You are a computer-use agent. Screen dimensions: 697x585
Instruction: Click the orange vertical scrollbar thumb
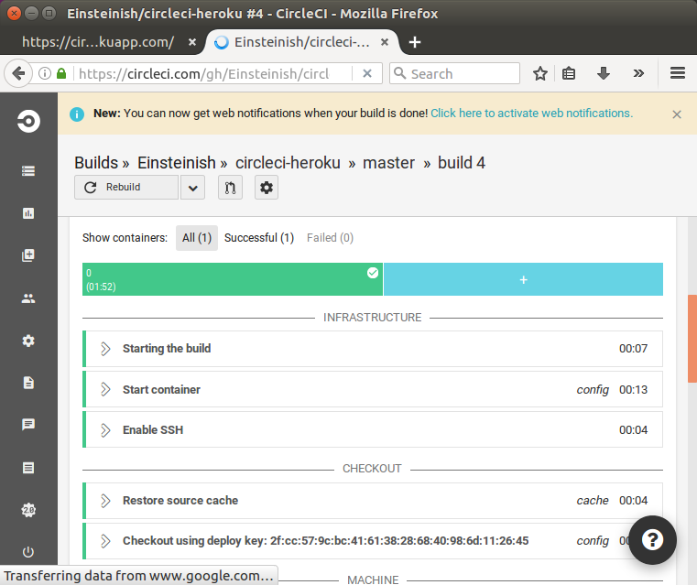[692, 338]
